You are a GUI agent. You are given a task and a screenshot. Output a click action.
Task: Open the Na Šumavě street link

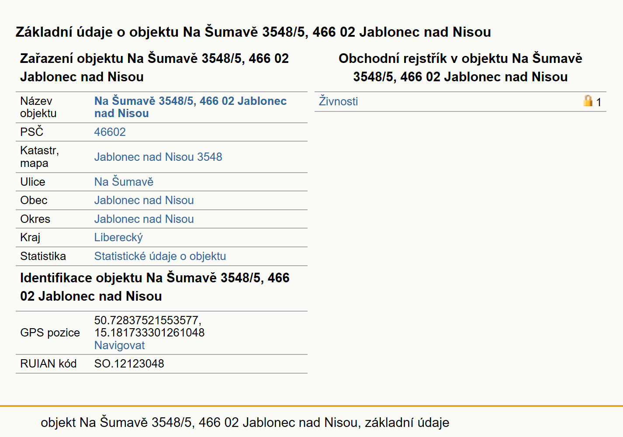click(x=124, y=182)
